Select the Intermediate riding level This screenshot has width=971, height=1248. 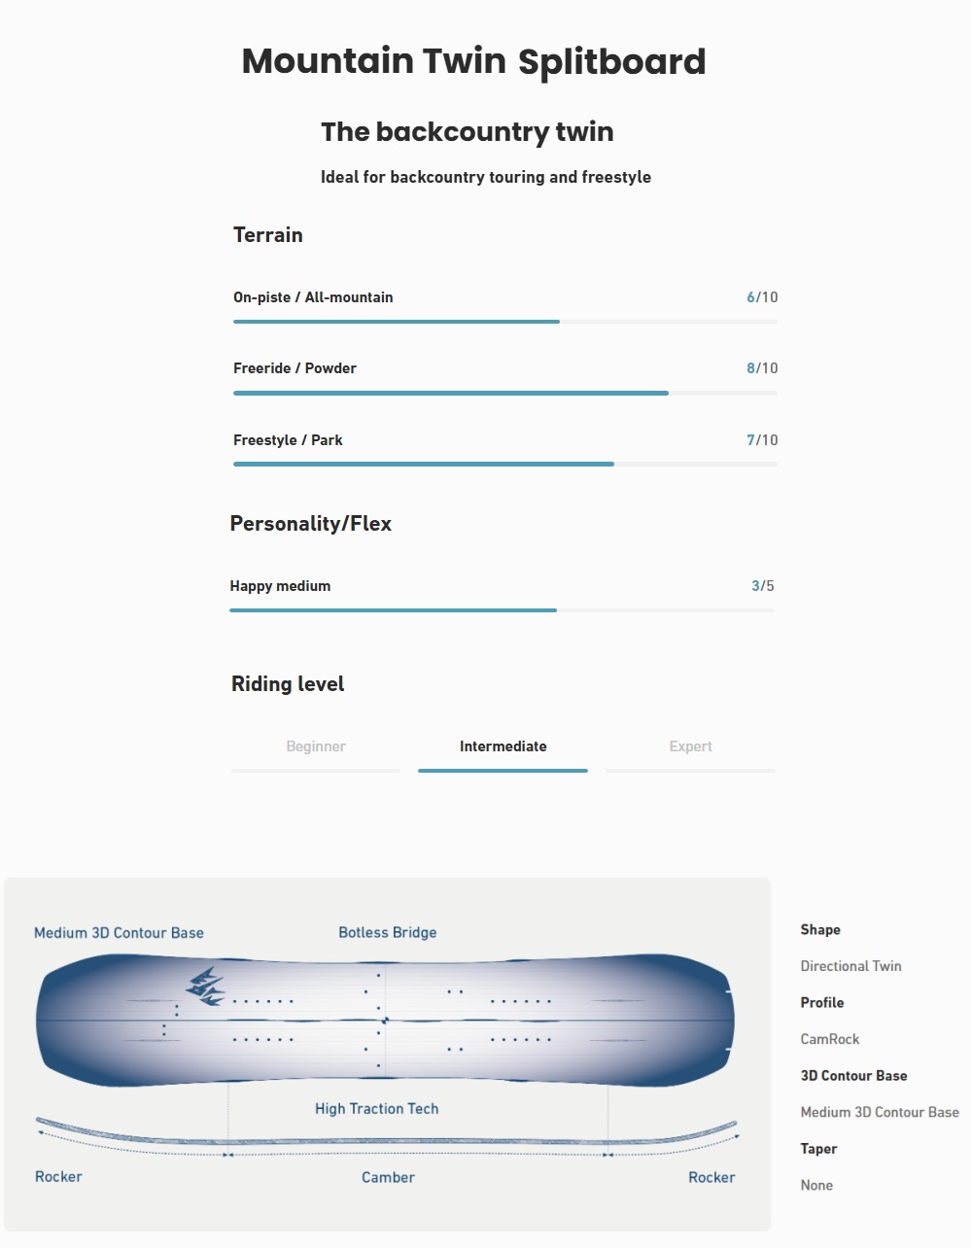pyautogui.click(x=503, y=746)
